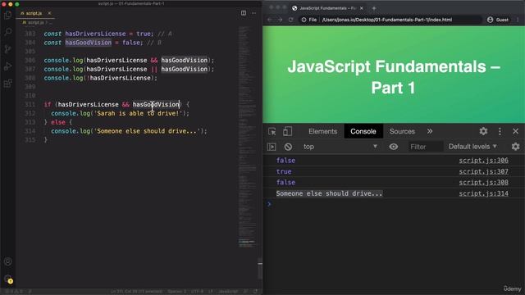Toggle the device toolbar in DevTools
The width and height of the screenshot is (525, 295).
pos(287,131)
